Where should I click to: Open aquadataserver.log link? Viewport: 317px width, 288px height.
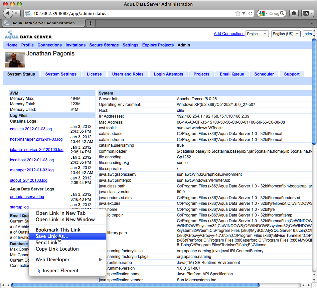pyautogui.click(x=27, y=196)
